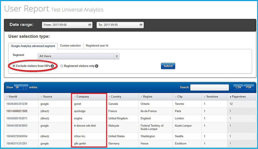The image size is (258, 149).
Task: Export table with CSV button
Action: point(238,87)
